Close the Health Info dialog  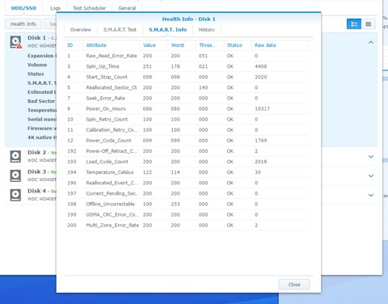pos(294,285)
